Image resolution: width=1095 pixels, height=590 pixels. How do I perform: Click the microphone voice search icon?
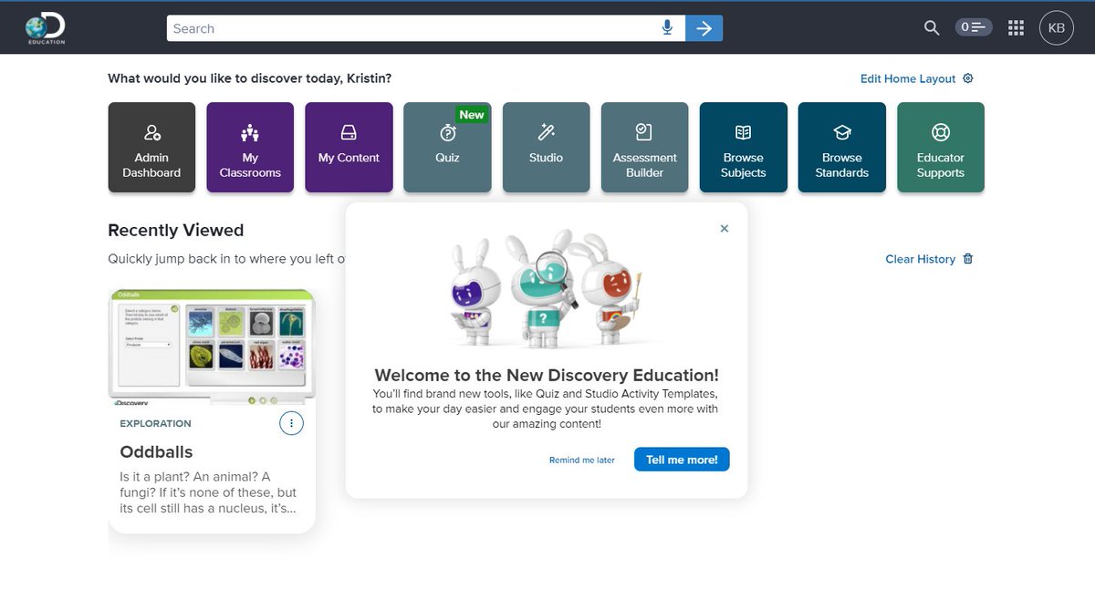pos(667,28)
